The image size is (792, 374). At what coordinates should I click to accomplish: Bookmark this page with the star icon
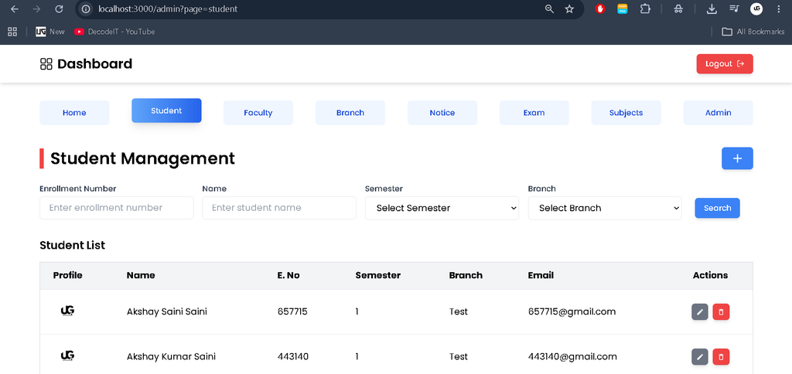tap(569, 9)
